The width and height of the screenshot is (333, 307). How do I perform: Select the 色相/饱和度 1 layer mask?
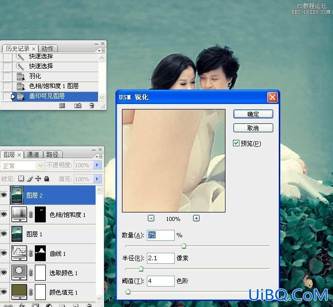(40, 214)
